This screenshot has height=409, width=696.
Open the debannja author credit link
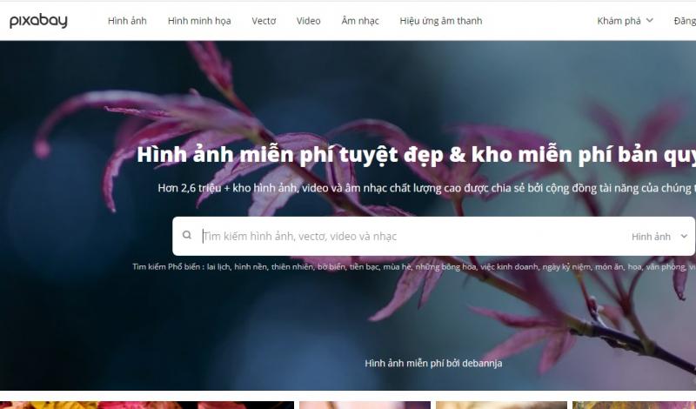482,363
